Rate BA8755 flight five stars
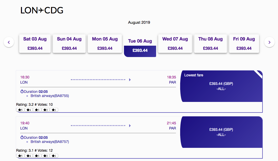The image size is (278, 161). point(20,110)
